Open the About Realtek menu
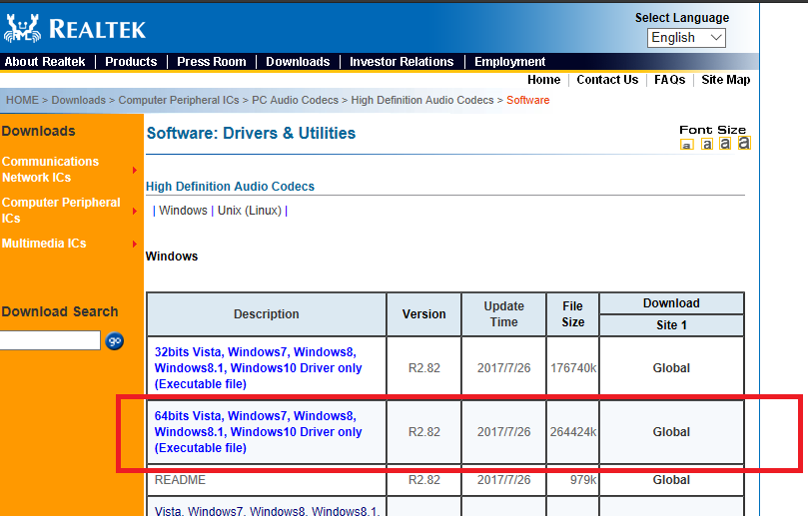The height and width of the screenshot is (516, 808). pyautogui.click(x=45, y=62)
